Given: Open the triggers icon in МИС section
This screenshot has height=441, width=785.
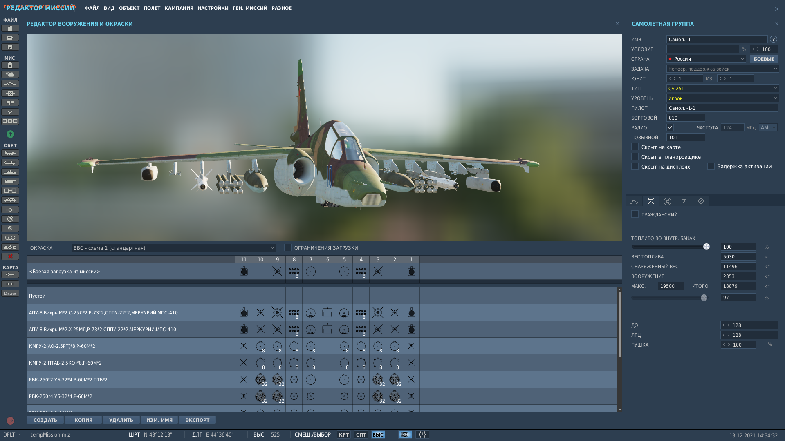Looking at the screenshot, I should (10, 84).
